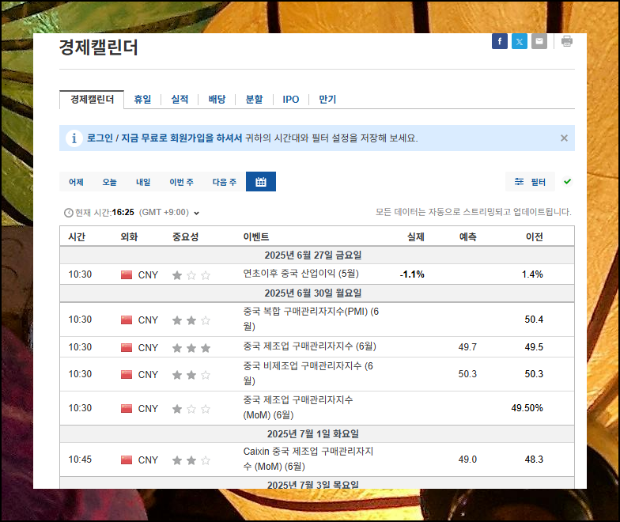The image size is (620, 522).
Task: Click China flag in 제조업 구매관리자지수 (MoM) row
Action: pyautogui.click(x=127, y=408)
